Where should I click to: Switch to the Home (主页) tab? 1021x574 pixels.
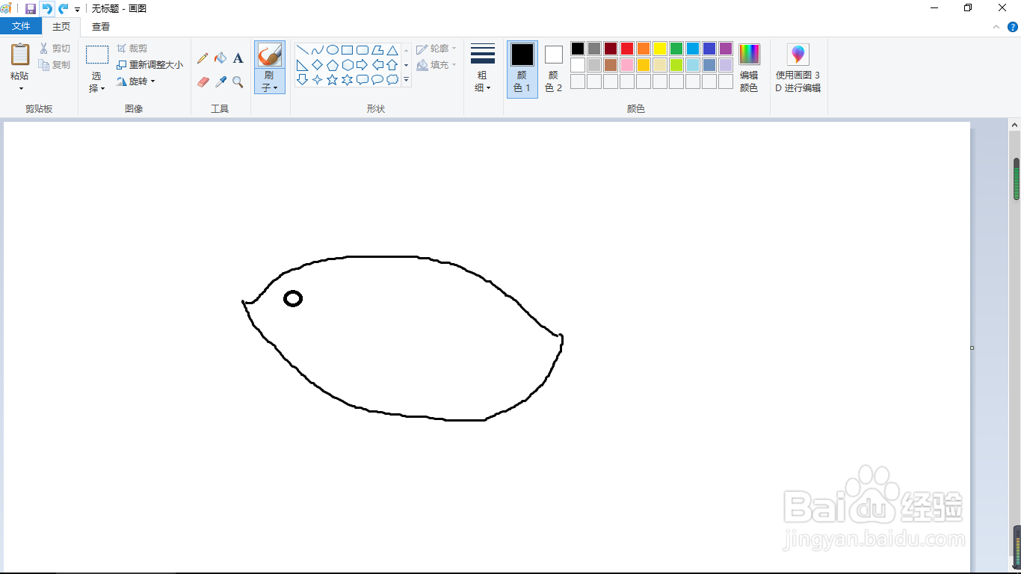[x=61, y=27]
